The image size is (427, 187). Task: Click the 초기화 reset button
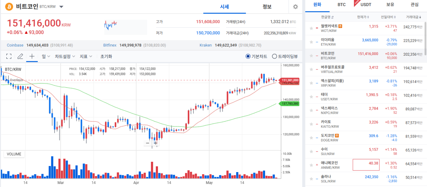coord(106,56)
